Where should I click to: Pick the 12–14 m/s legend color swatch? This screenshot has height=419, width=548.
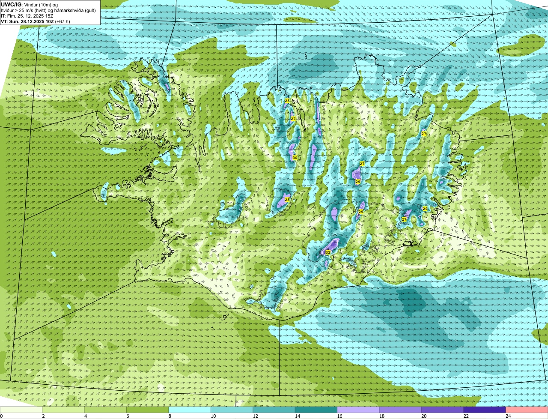pyautogui.click(x=274, y=410)
